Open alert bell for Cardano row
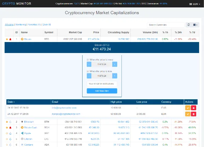The height and width of the screenshot is (147, 204). (x=10, y=145)
